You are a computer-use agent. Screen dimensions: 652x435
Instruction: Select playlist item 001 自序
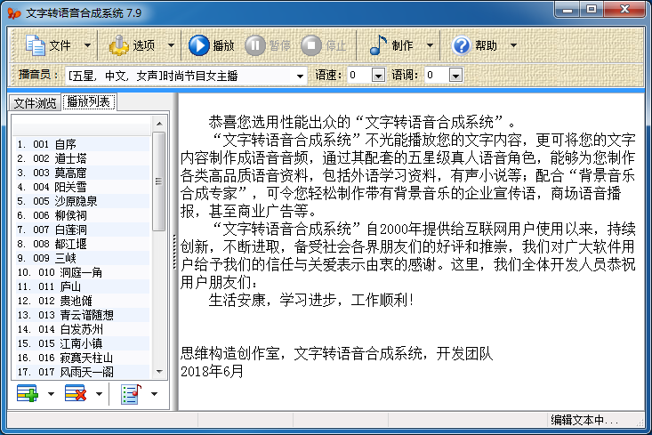[x=66, y=143]
